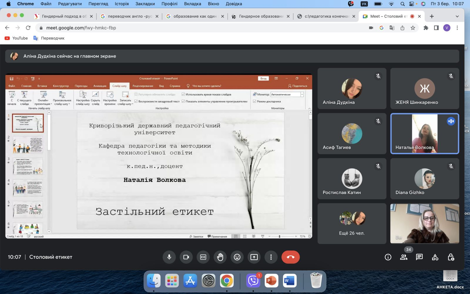Start presenting your screen
The image size is (470, 294).
[254, 257]
